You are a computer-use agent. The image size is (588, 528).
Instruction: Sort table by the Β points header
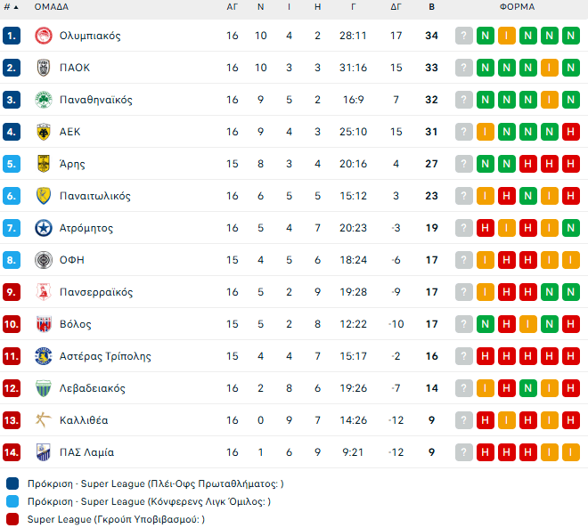(x=432, y=7)
